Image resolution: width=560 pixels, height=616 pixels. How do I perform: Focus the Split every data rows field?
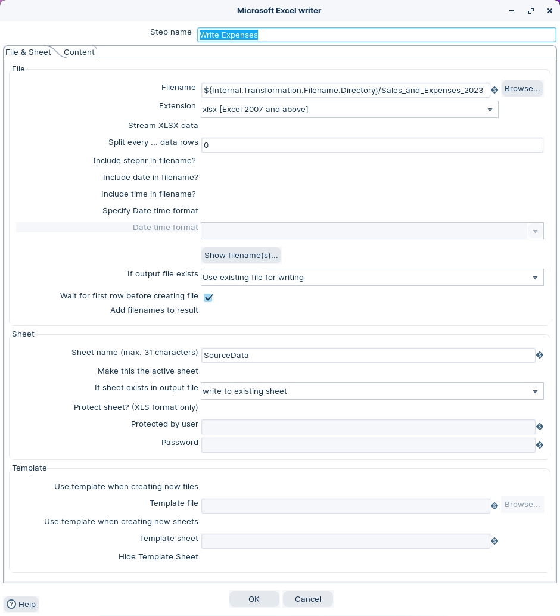pyautogui.click(x=372, y=145)
